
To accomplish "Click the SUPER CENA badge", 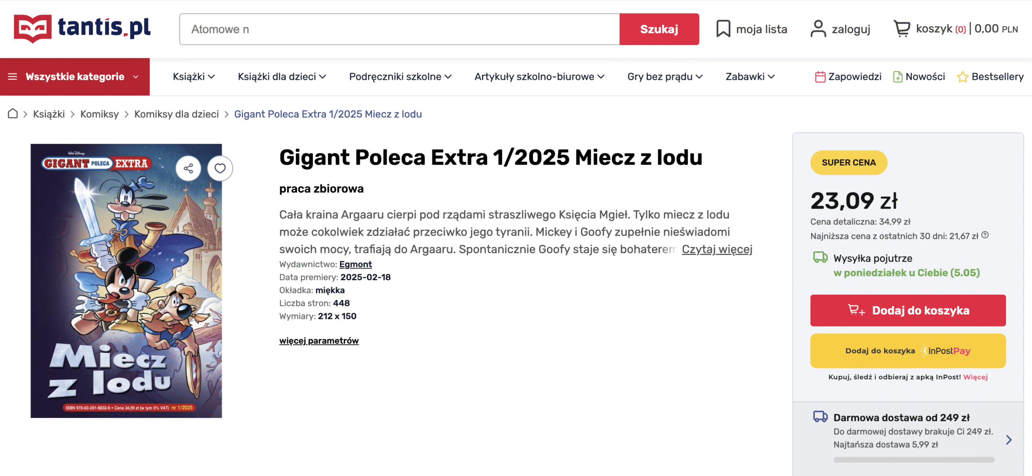I will (849, 163).
